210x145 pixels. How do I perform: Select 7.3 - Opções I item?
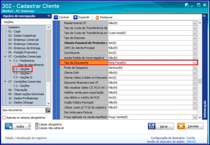[x=22, y=73]
